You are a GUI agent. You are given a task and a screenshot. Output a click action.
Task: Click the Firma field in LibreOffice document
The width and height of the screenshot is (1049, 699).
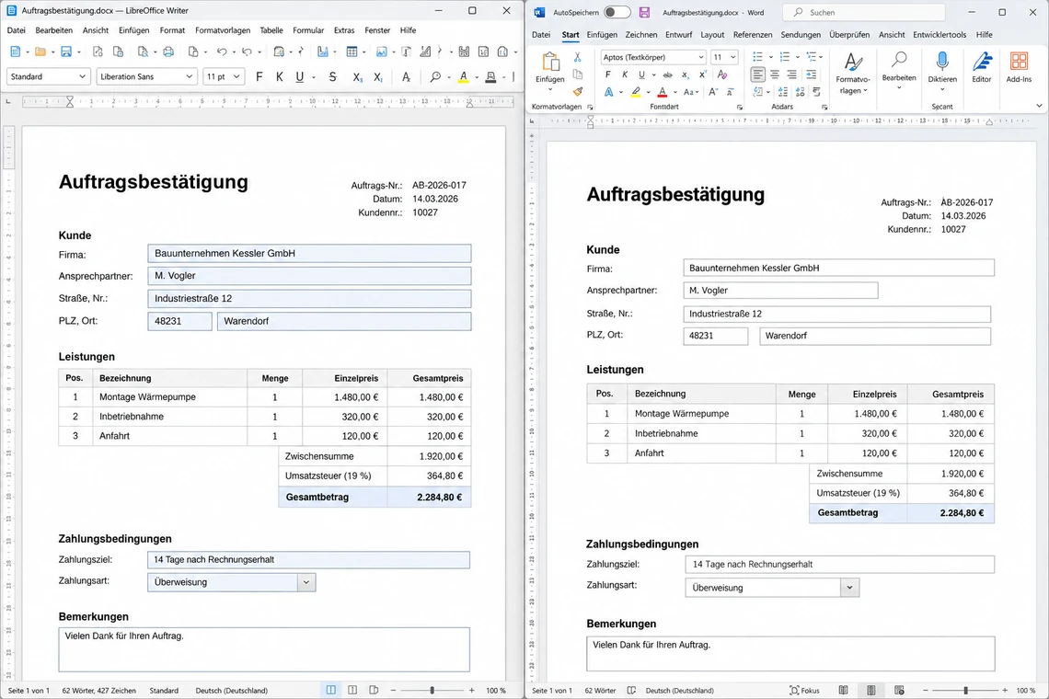309,254
